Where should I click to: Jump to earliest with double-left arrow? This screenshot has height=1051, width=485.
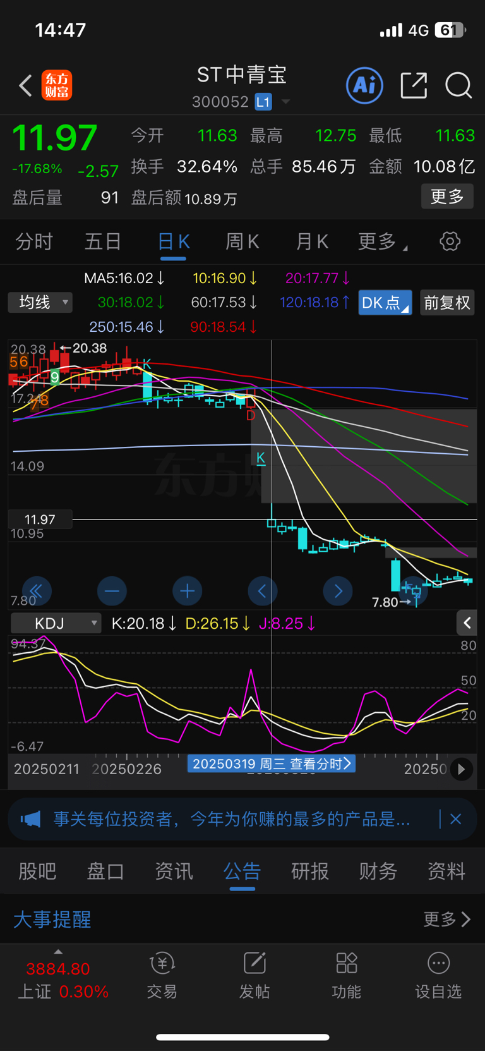click(x=37, y=592)
